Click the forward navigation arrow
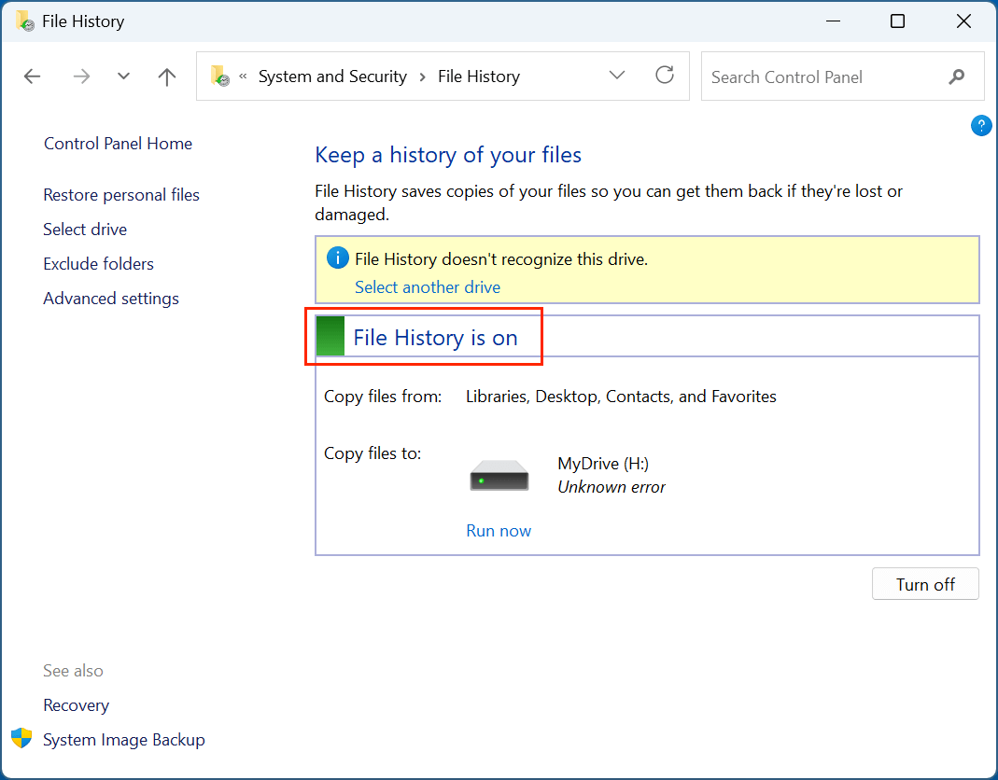Image resolution: width=998 pixels, height=780 pixels. point(82,77)
